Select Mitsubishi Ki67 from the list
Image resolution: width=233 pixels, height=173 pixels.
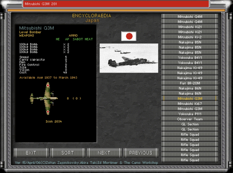[x=190, y=103]
